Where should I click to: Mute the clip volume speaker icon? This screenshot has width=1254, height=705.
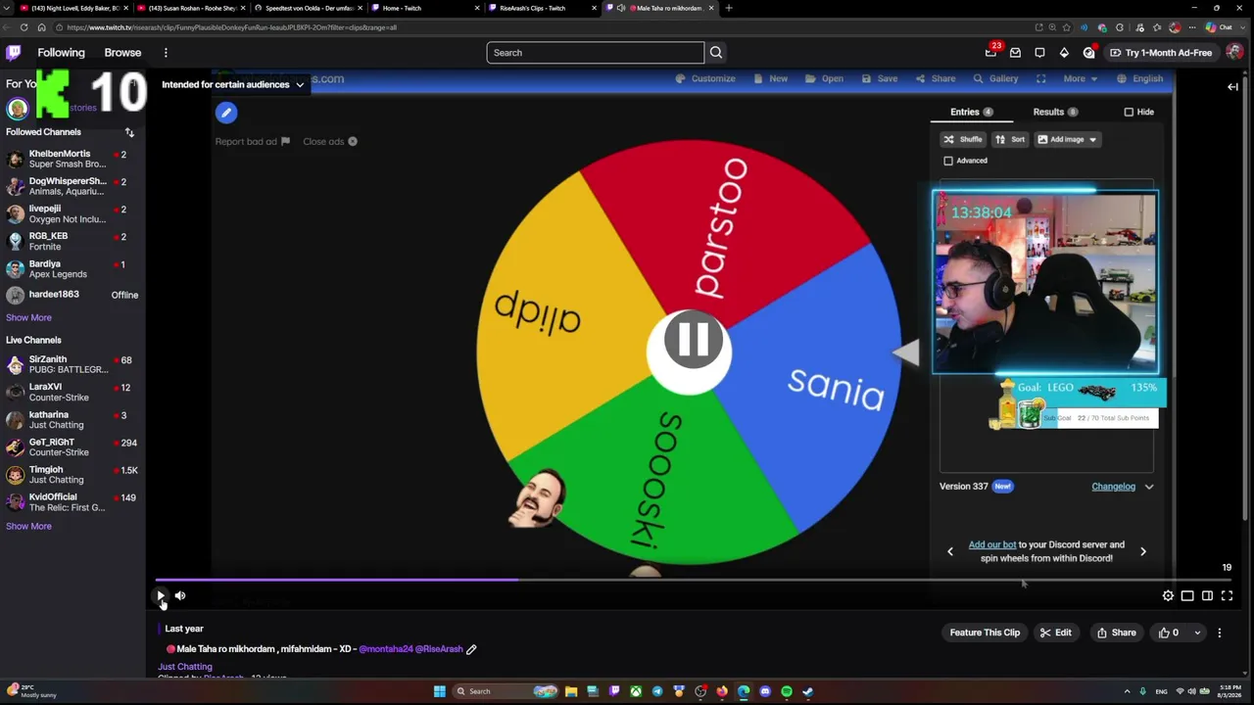(180, 595)
